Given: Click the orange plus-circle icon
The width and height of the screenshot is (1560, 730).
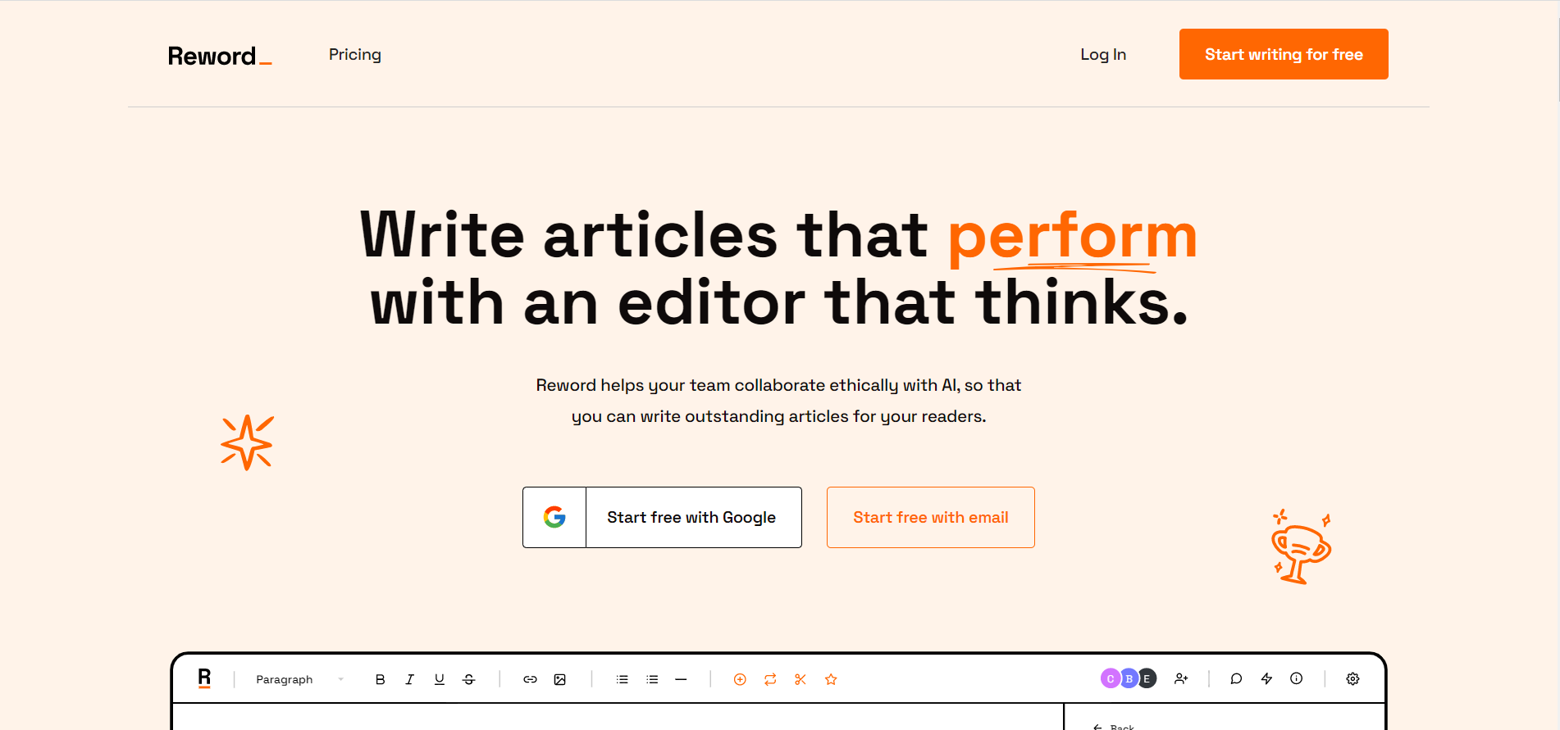Looking at the screenshot, I should click(740, 679).
